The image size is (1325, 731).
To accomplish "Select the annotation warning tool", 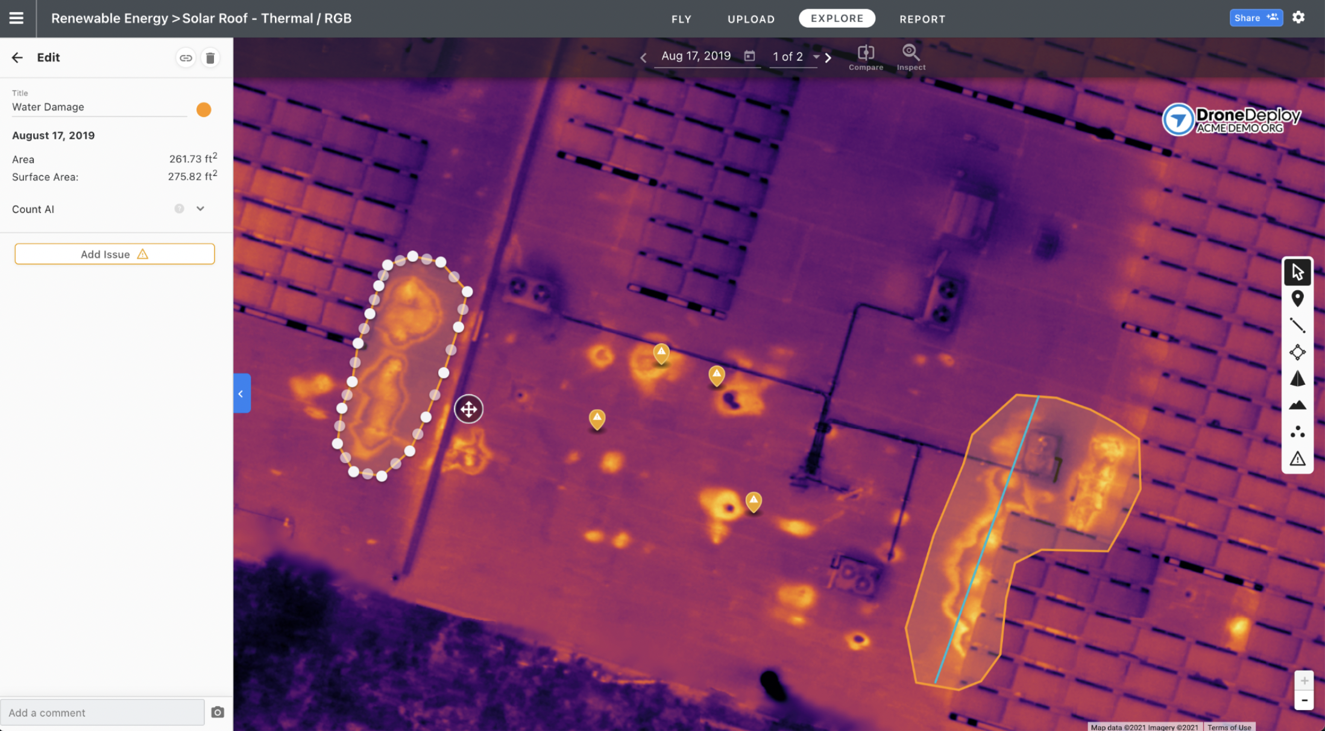I will pyautogui.click(x=1298, y=460).
